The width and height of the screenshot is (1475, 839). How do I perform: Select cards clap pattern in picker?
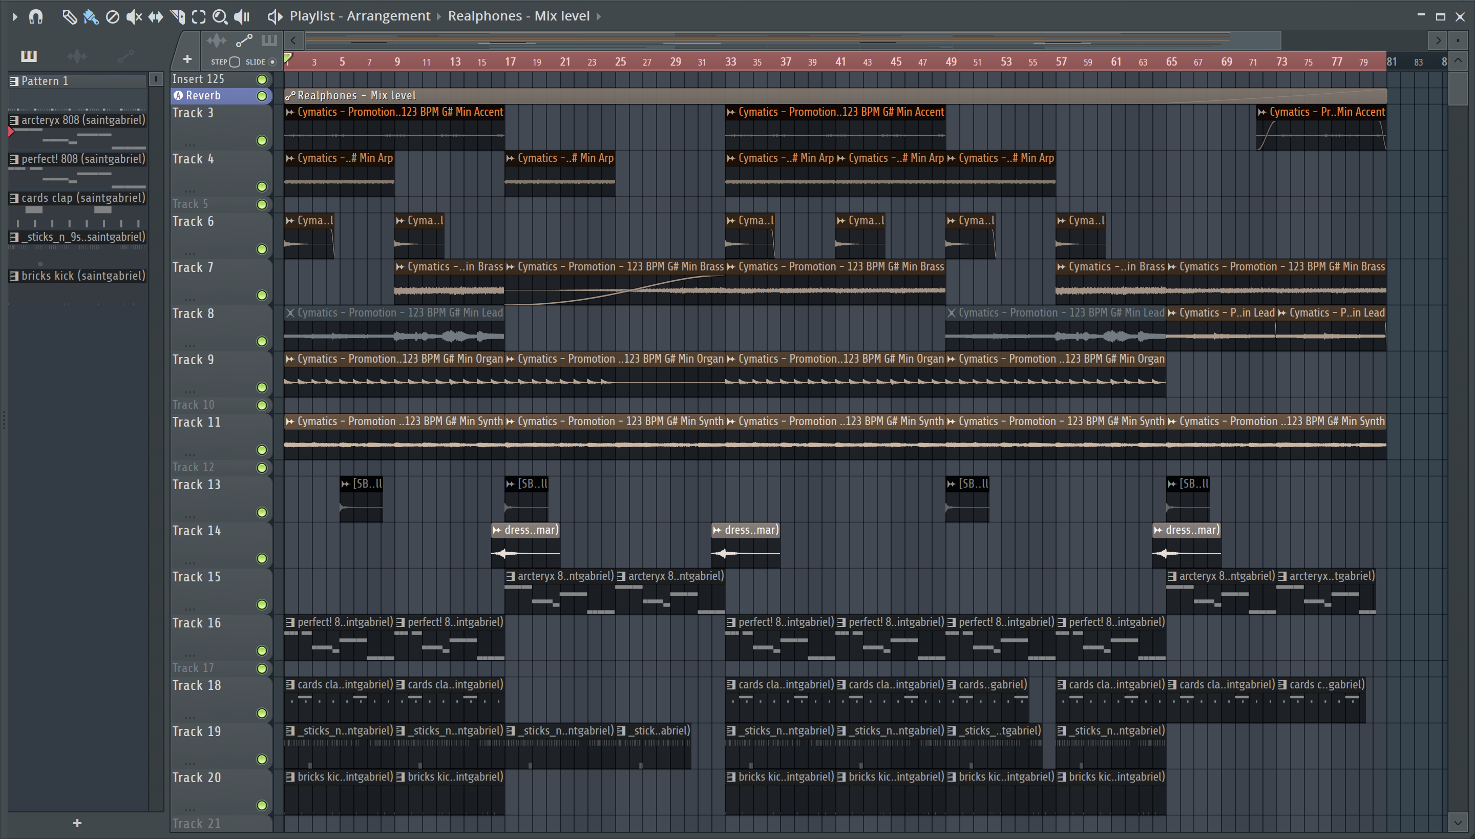[x=78, y=198]
